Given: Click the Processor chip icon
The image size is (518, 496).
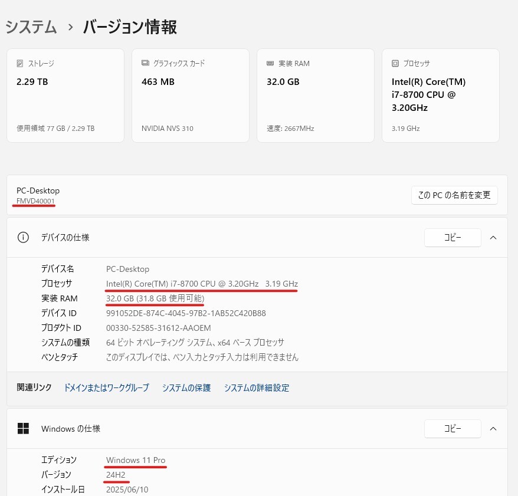Looking at the screenshot, I should tap(395, 64).
